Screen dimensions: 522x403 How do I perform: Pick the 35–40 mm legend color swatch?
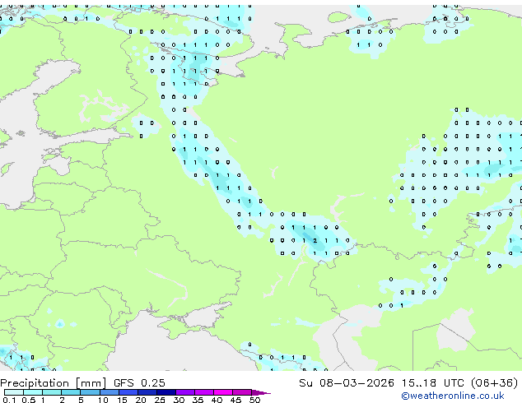pos(204,392)
